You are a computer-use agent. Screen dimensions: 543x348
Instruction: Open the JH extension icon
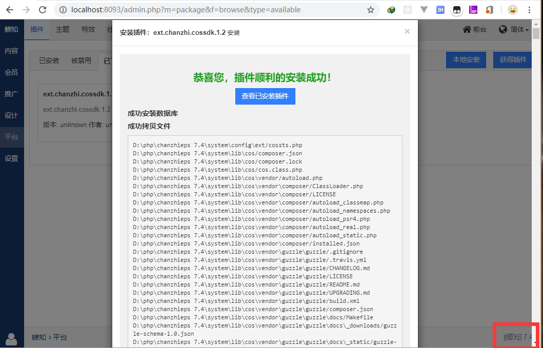tap(440, 10)
